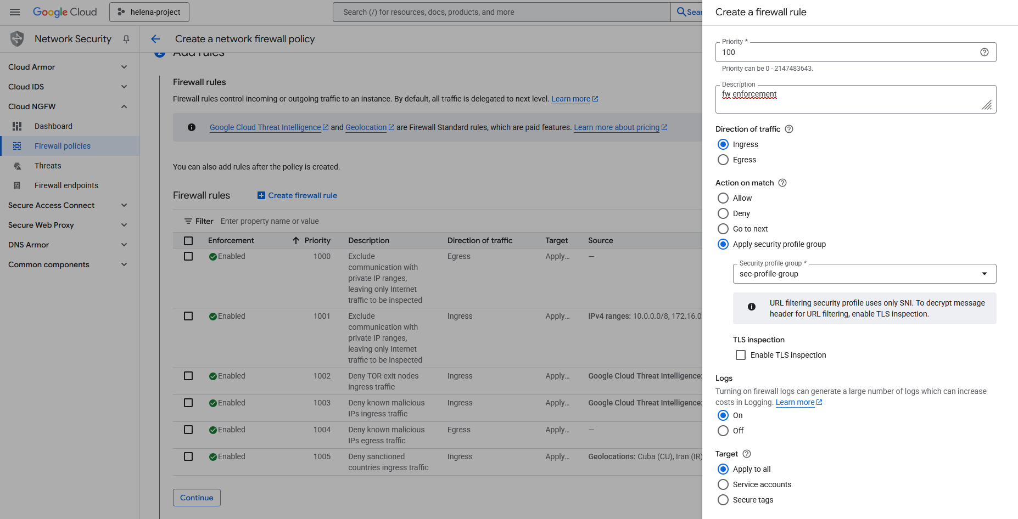
Task: Click the Network Security shield icon
Action: click(x=17, y=39)
